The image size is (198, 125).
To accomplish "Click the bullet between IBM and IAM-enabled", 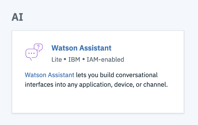I will 84,59.
